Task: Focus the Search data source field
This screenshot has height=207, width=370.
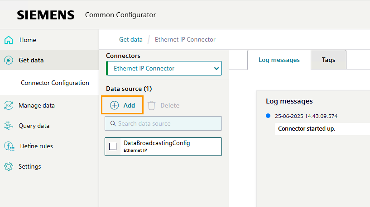Action: tap(163, 123)
